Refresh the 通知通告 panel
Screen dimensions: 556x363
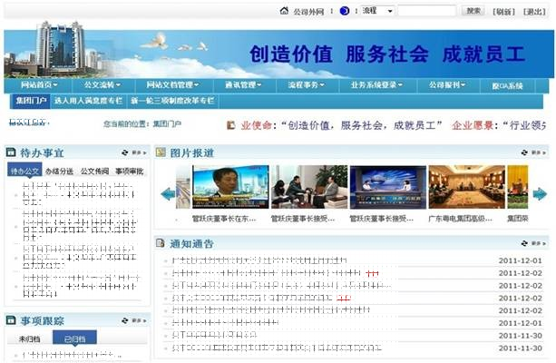(524, 243)
